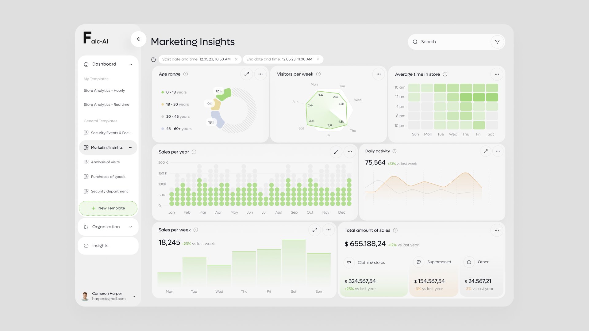Expand the Daily activity chart

(x=486, y=151)
